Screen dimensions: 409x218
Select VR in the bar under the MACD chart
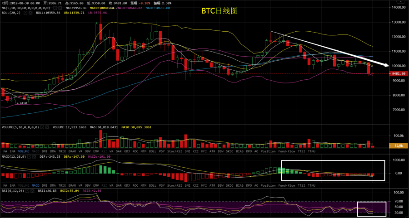80,185
